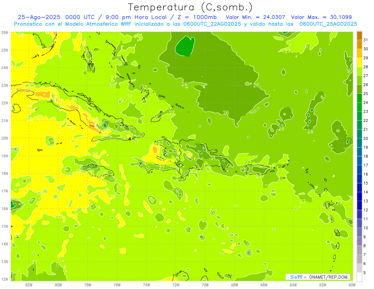Click the "Valor Min. = 24.0307" text
Image resolution: width=374 pixels, height=289 pixels.
pyautogui.click(x=256, y=17)
